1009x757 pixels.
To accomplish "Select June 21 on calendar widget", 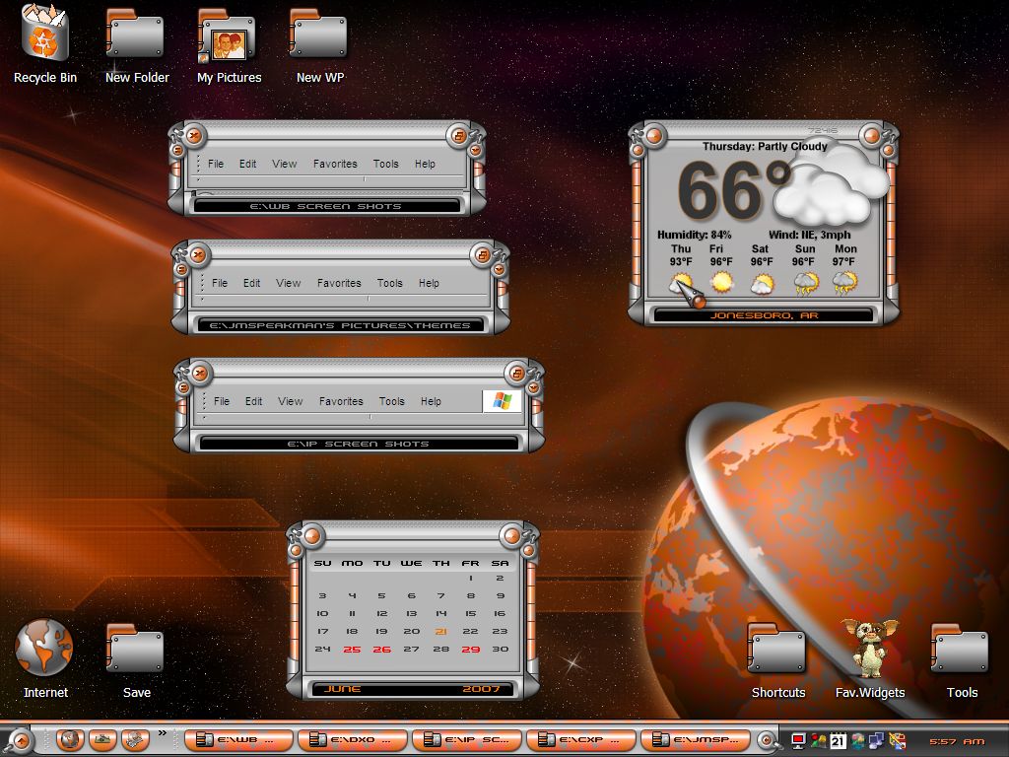I will pyautogui.click(x=440, y=632).
